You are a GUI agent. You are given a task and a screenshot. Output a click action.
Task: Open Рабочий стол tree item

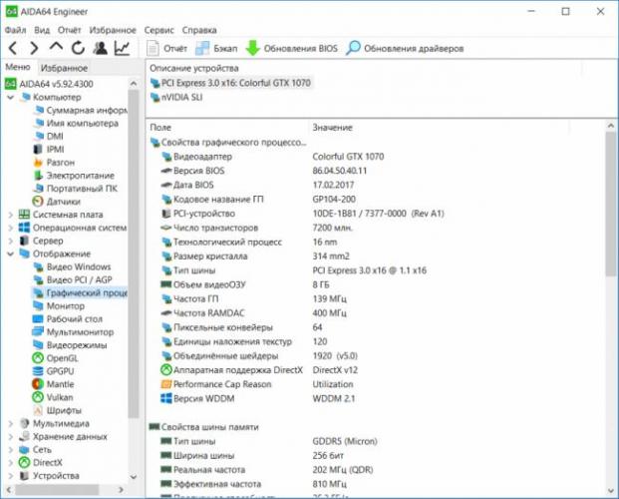point(68,319)
